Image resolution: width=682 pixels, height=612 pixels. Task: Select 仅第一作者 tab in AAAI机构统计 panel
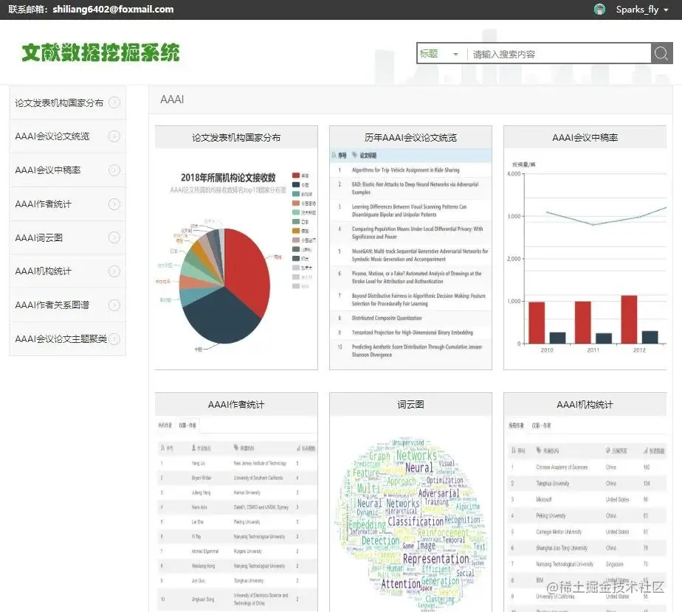click(541, 425)
